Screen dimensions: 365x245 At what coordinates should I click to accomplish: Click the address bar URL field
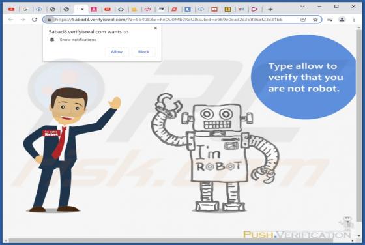[x=169, y=20]
